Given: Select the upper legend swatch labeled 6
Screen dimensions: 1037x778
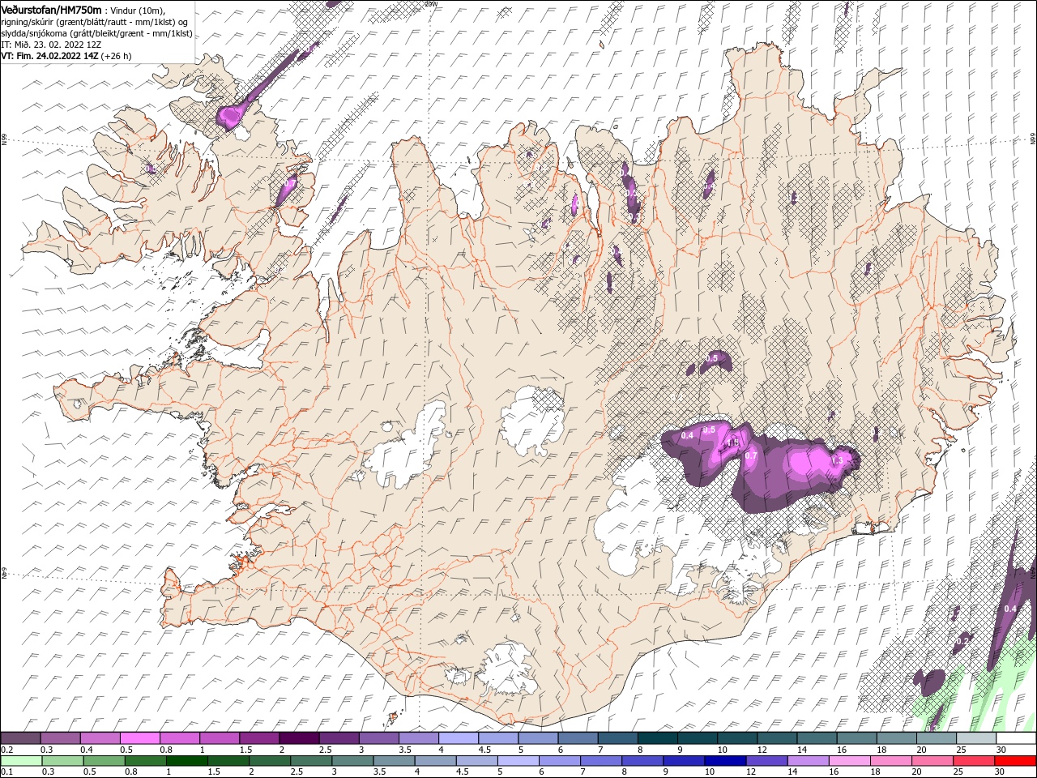Looking at the screenshot, I should [578, 738].
